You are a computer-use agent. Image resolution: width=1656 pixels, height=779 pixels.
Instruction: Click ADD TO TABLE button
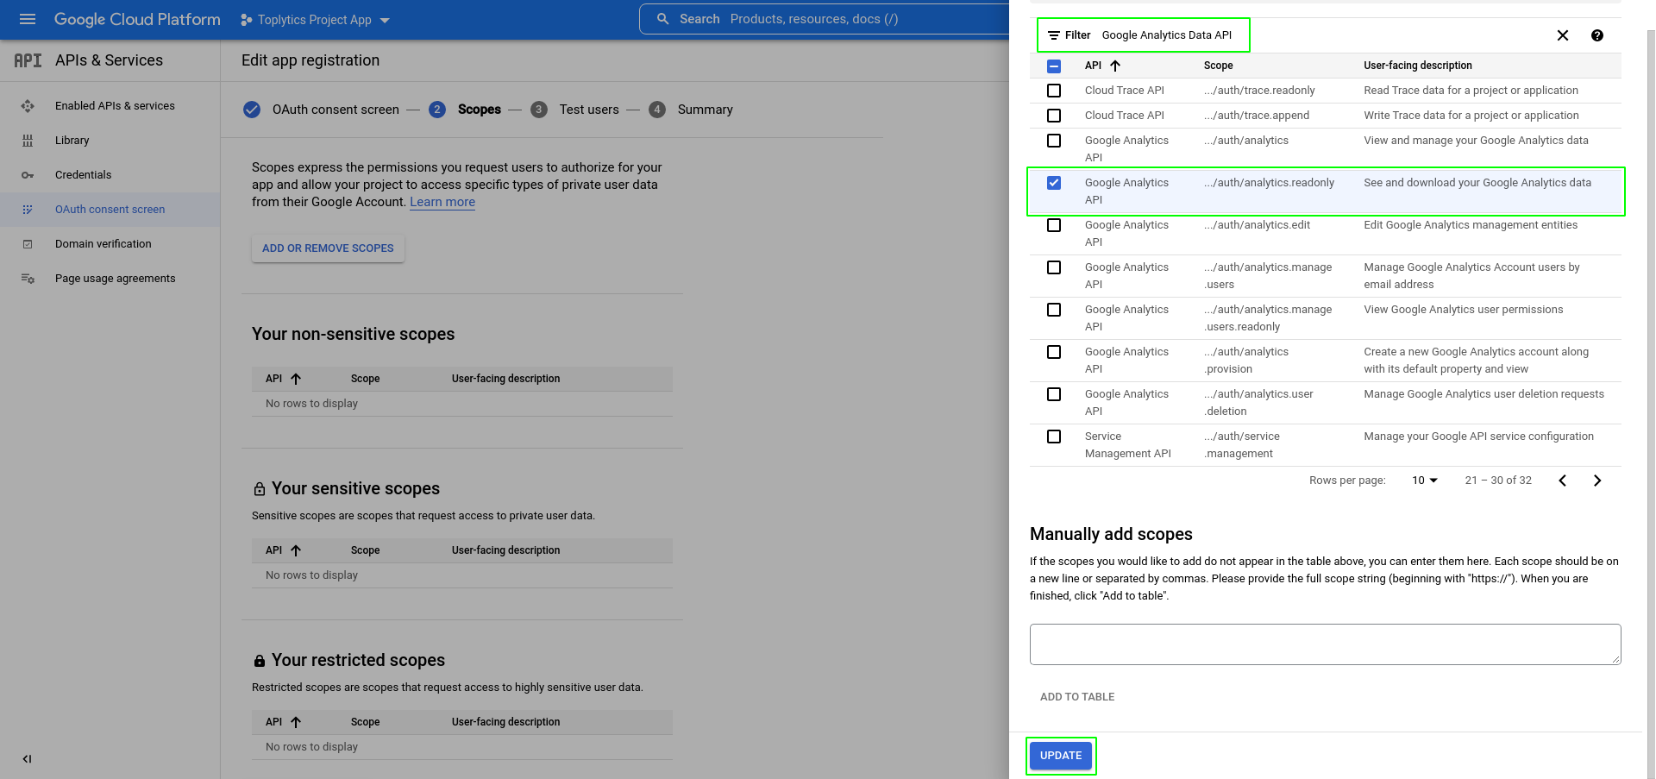click(x=1077, y=697)
